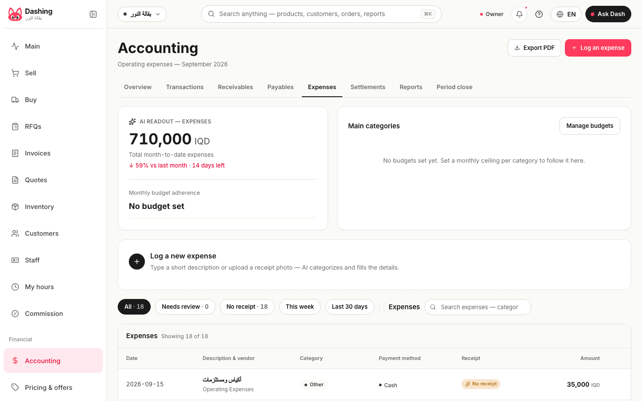
Task: Filter expenses by All · 18
Action: coord(134,307)
